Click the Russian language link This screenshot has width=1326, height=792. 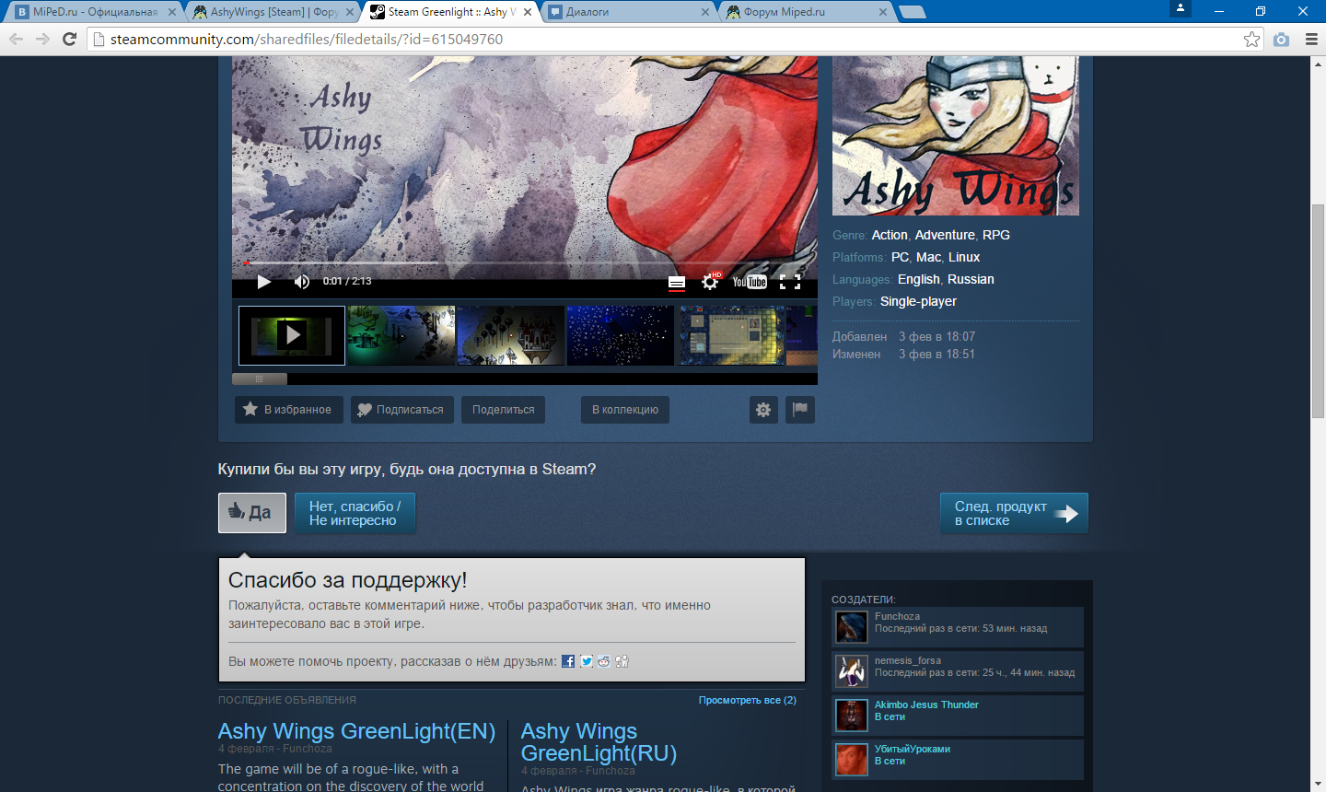coord(971,279)
